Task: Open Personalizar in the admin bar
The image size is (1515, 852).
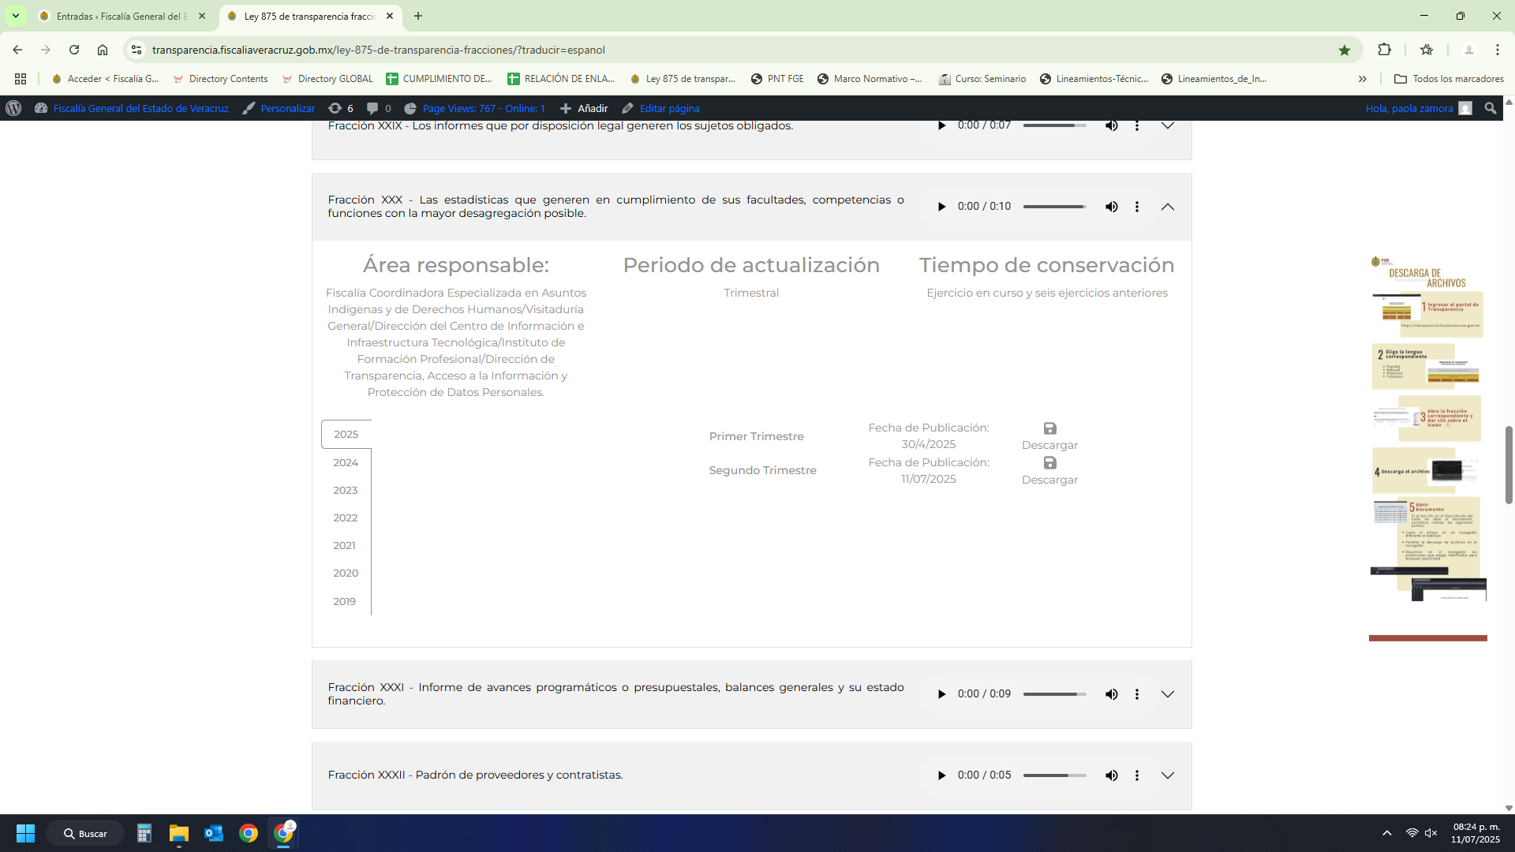Action: pyautogui.click(x=287, y=108)
